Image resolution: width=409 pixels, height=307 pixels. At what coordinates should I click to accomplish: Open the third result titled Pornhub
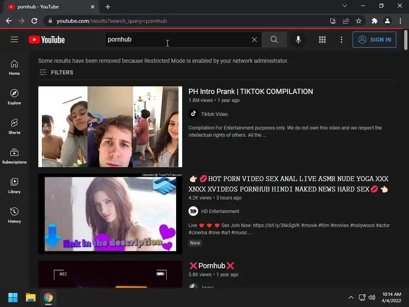[x=212, y=266]
